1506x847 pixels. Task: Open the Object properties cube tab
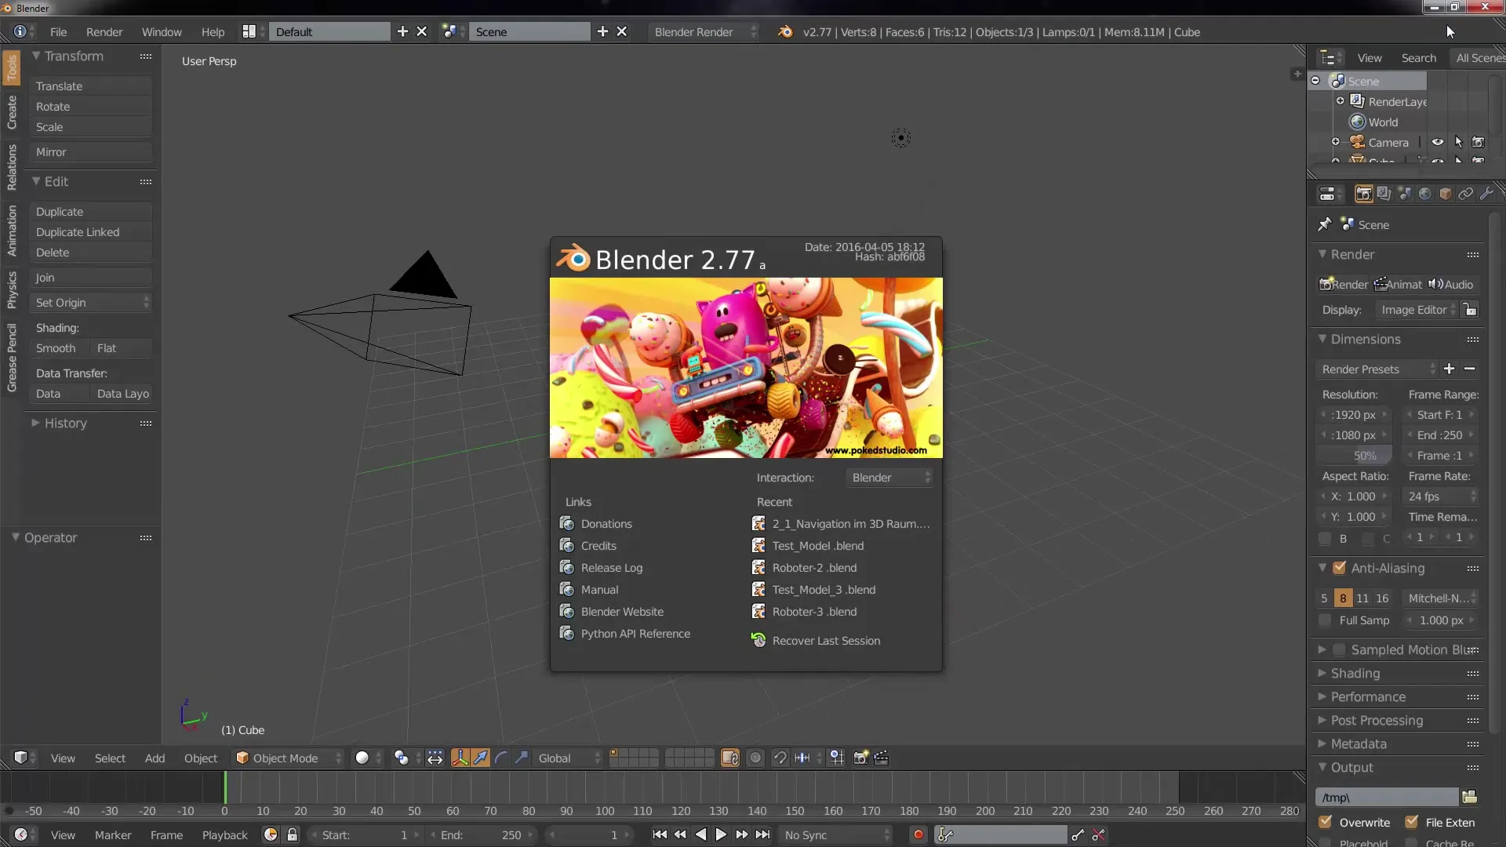click(x=1445, y=194)
